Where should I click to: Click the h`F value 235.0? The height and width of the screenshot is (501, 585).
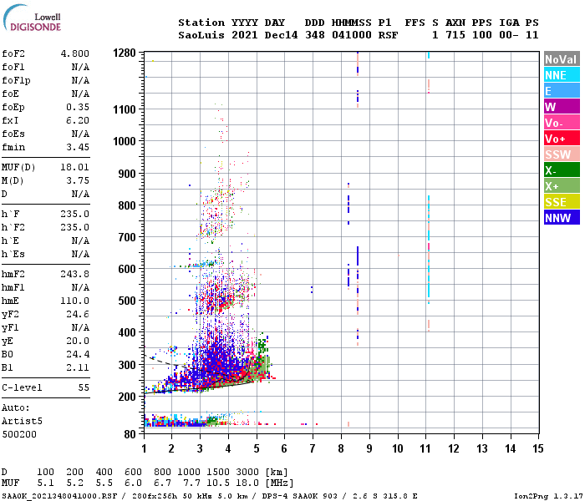click(x=75, y=215)
